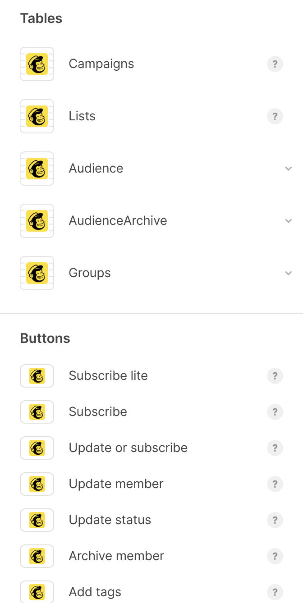Expand the Groups table chevron
Image resolution: width=303 pixels, height=603 pixels.
pyautogui.click(x=289, y=273)
